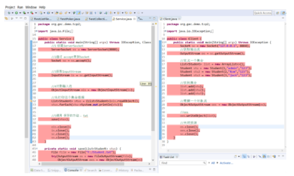Viewport: 294px width, 176px height.
Task: Click the Open Type icon in toolbar
Action: click(57, 13)
